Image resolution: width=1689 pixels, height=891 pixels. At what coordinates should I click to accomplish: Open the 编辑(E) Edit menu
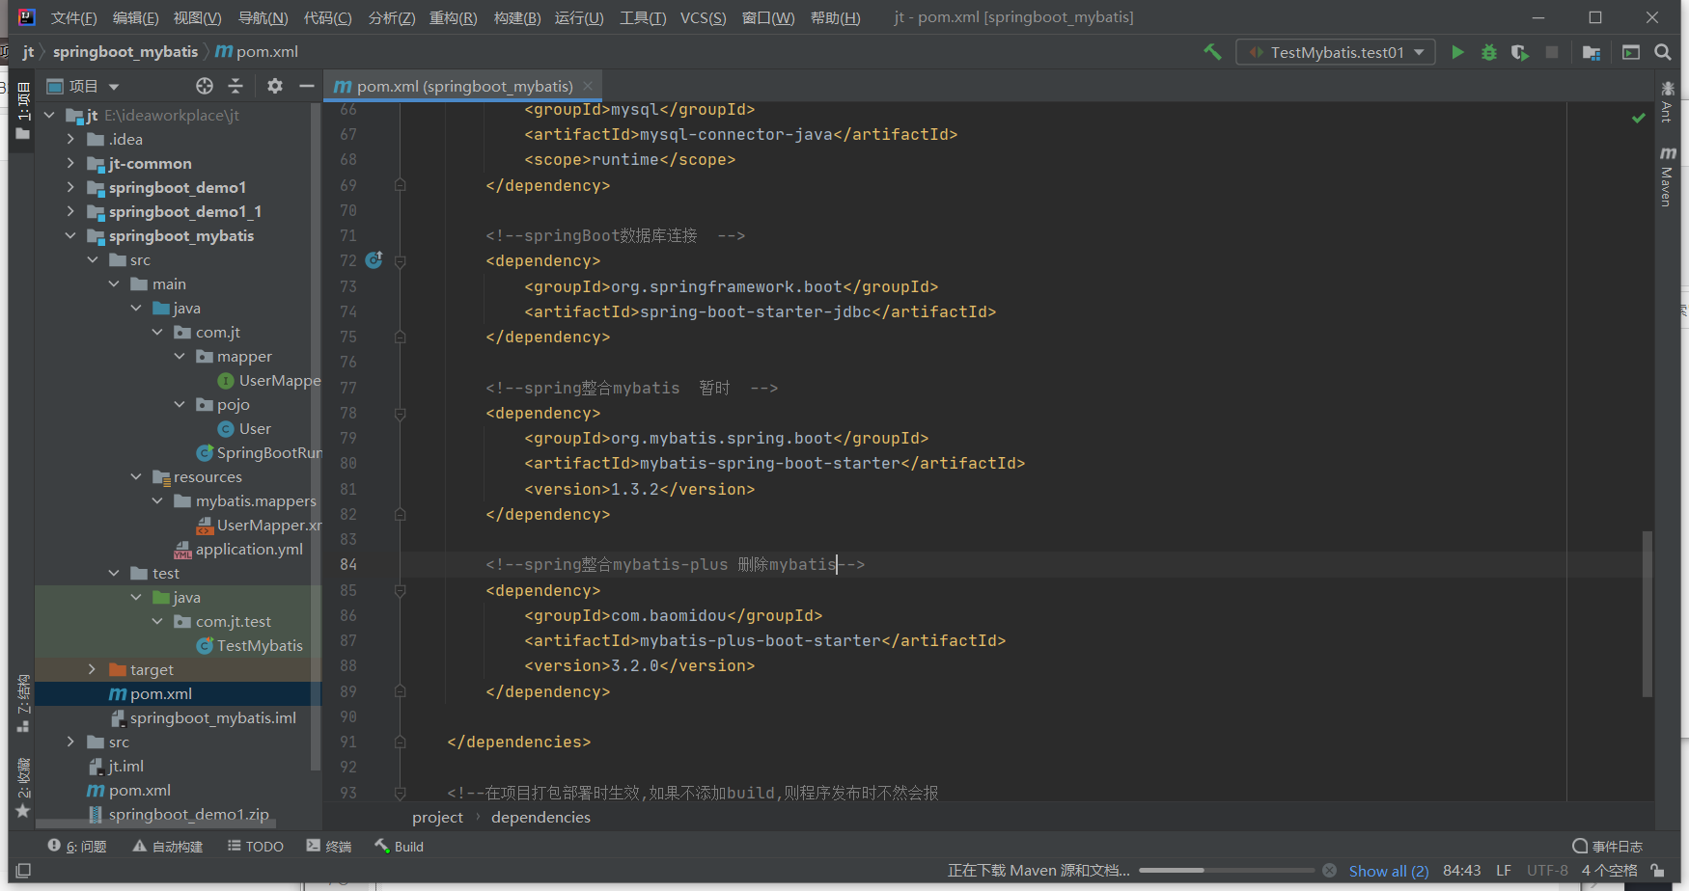[135, 17]
